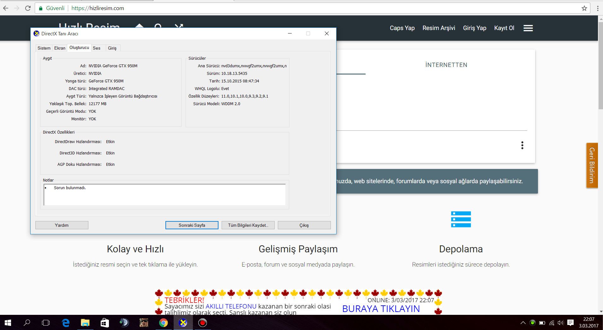603x330 pixels.
Task: Click BURAYA TIKLAYIN in the ad banner
Action: point(381,309)
